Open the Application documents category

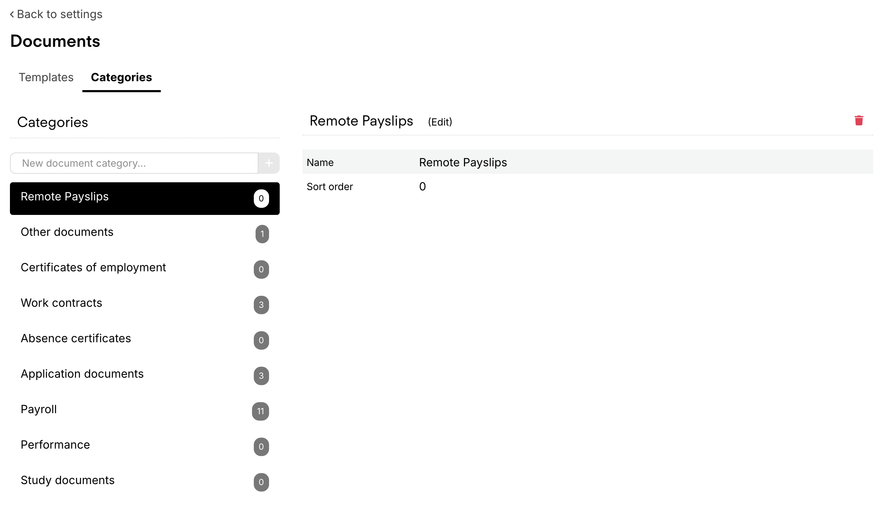pos(144,376)
